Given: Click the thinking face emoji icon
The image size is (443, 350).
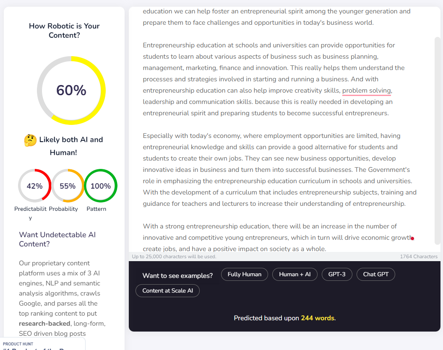Looking at the screenshot, I should pos(30,140).
